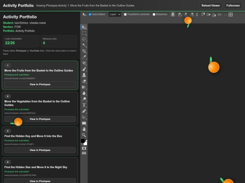Select the Pen tool
This screenshot has width=245, height=183.
pos(84,111)
